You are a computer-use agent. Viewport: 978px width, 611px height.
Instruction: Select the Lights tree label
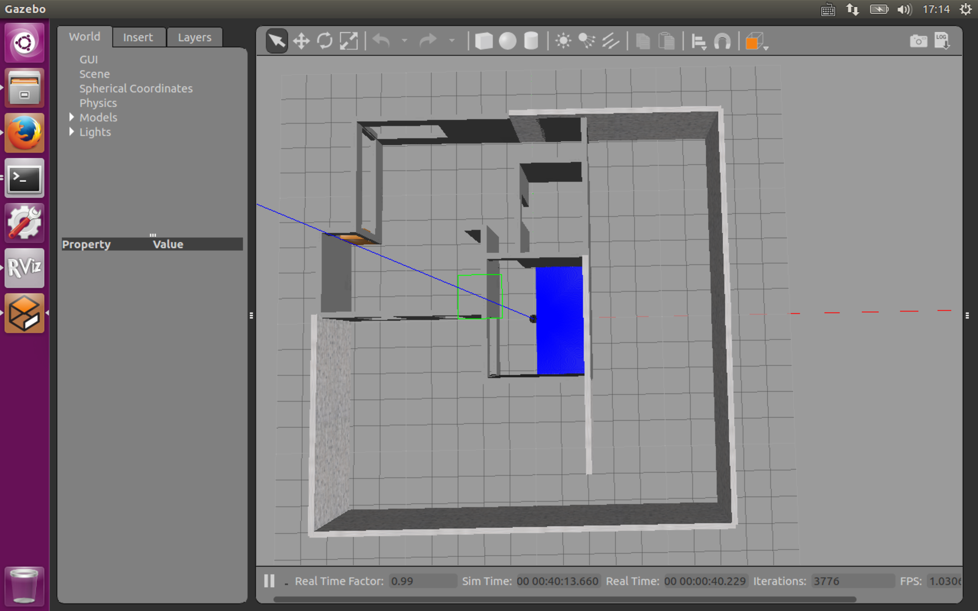95,132
